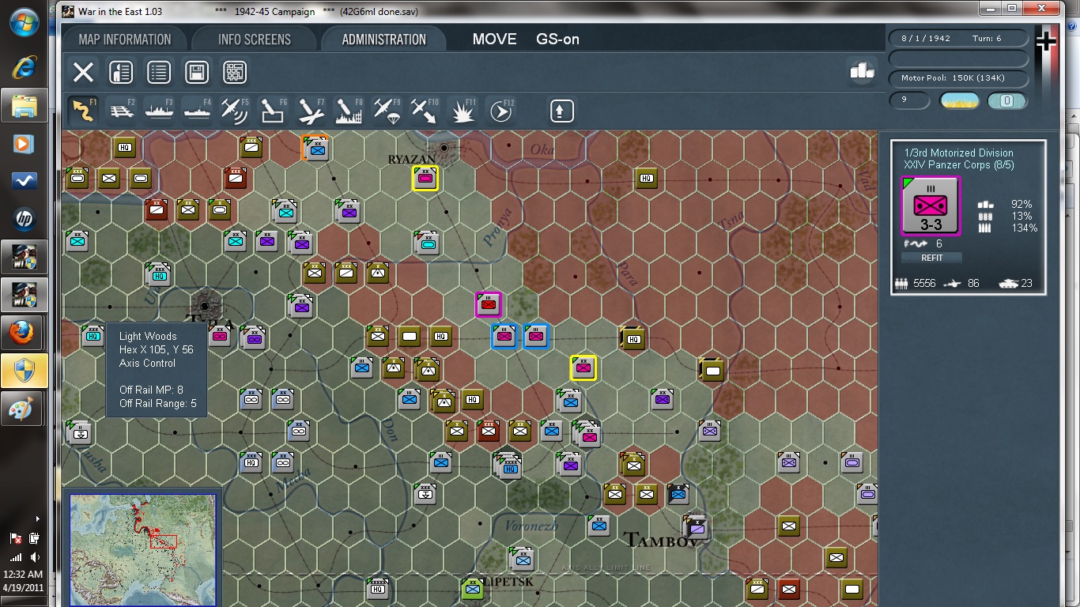Viewport: 1080px width, 607px height.
Task: Click the 1/3rd Motorized Division name
Action: pyautogui.click(x=958, y=153)
